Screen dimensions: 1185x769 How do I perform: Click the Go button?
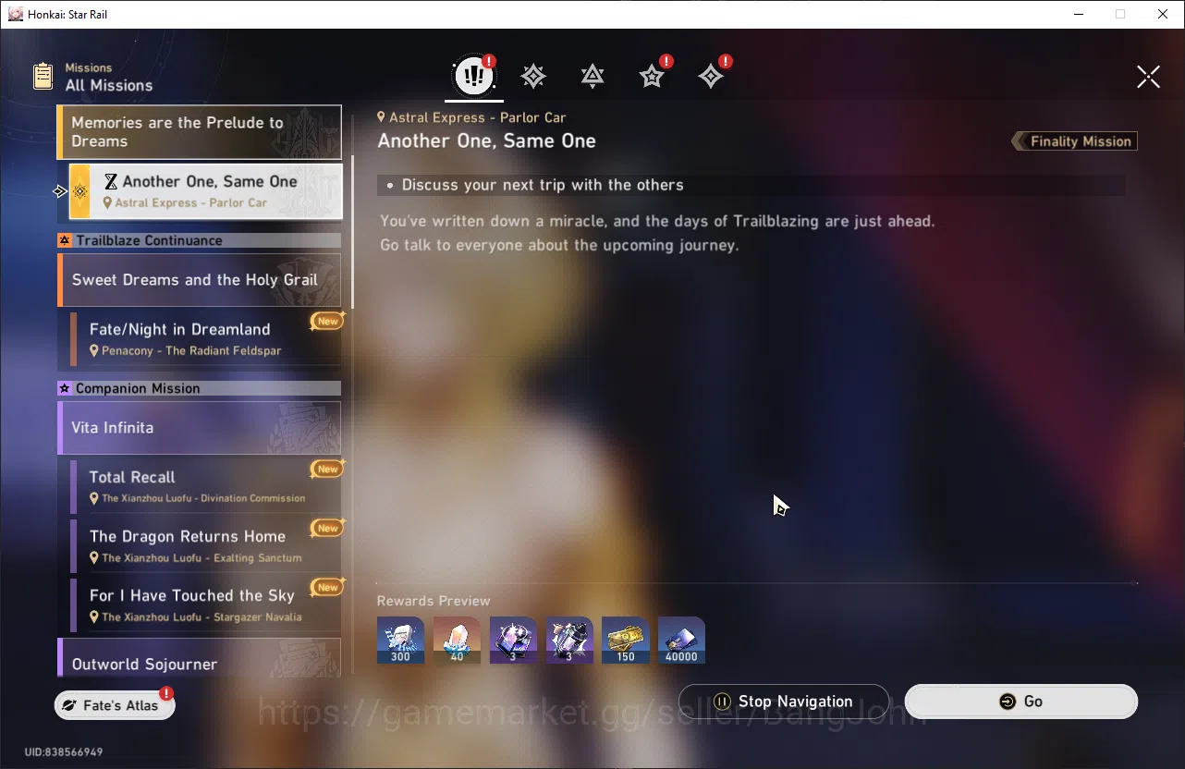(x=1020, y=702)
